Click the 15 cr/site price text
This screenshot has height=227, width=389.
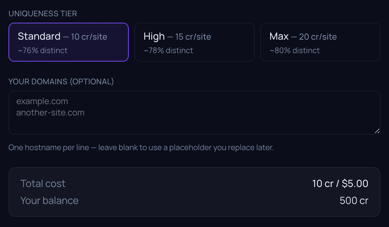193,37
